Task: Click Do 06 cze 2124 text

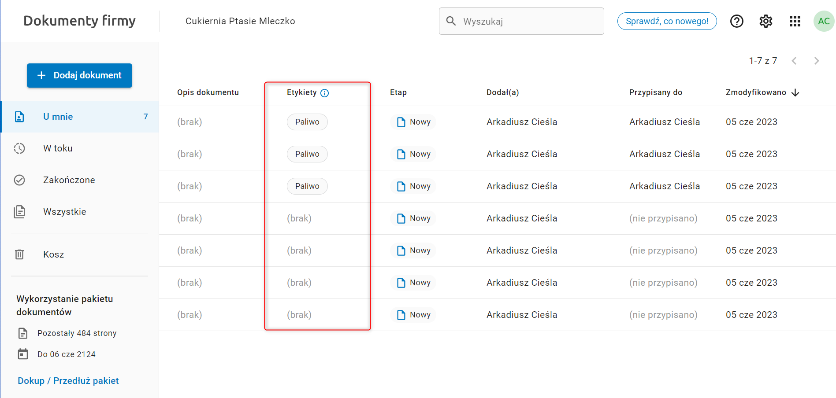Action: (67, 354)
